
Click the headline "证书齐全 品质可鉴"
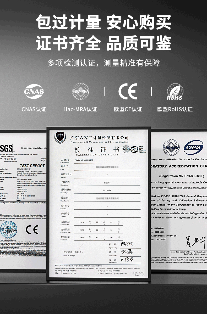[x=103, y=43]
